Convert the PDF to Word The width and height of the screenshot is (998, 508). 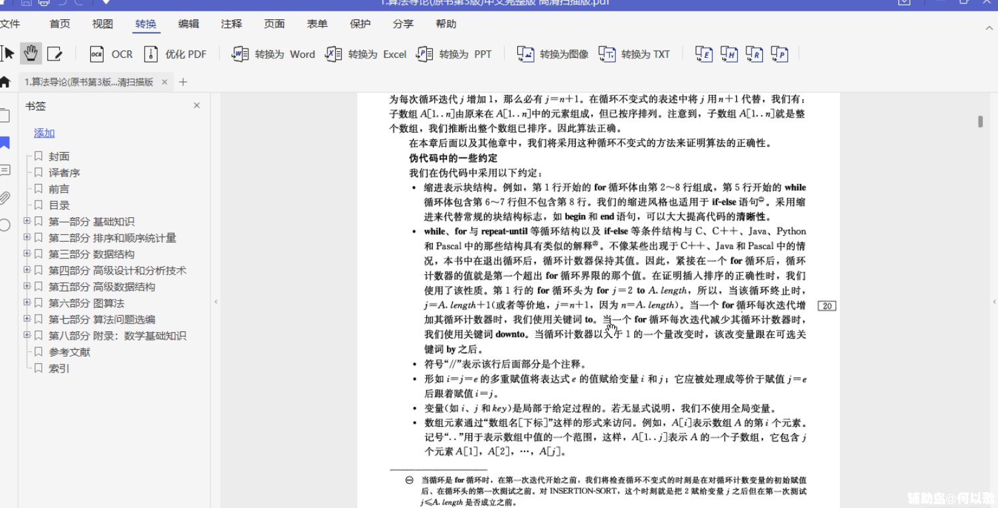[x=273, y=54]
